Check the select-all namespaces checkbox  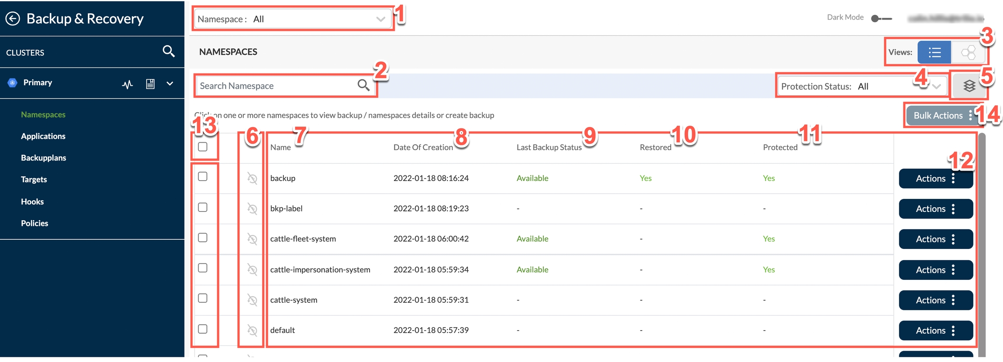202,147
